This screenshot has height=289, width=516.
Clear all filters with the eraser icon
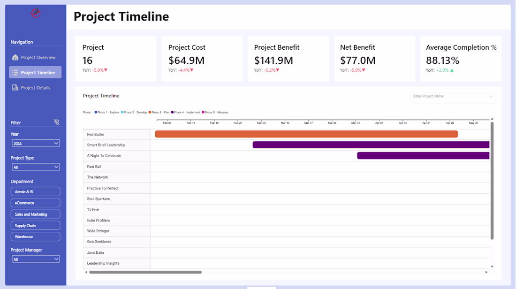coord(57,122)
